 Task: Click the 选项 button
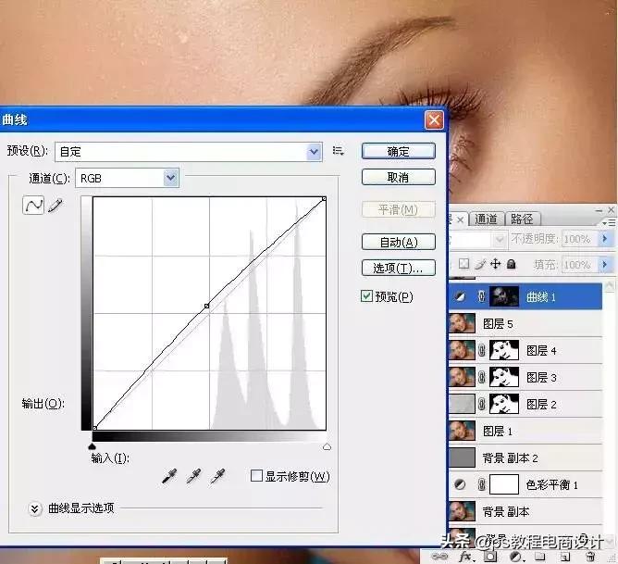click(399, 268)
